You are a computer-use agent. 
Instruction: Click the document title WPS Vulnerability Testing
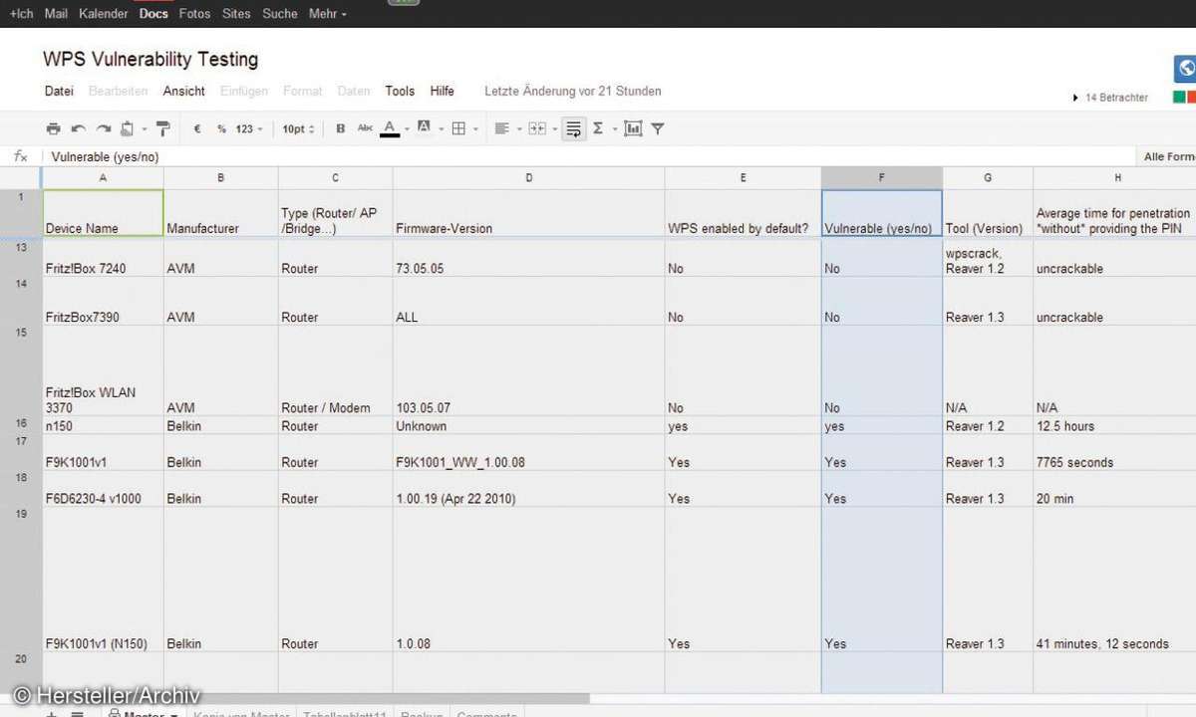point(150,59)
